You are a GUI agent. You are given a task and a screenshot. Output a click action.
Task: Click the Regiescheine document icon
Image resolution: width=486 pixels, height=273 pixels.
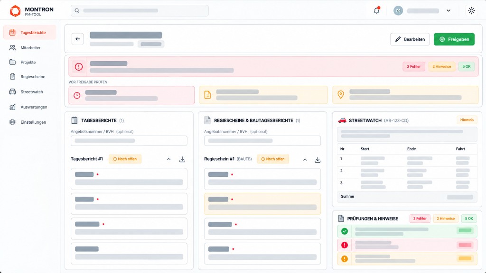coord(207,120)
